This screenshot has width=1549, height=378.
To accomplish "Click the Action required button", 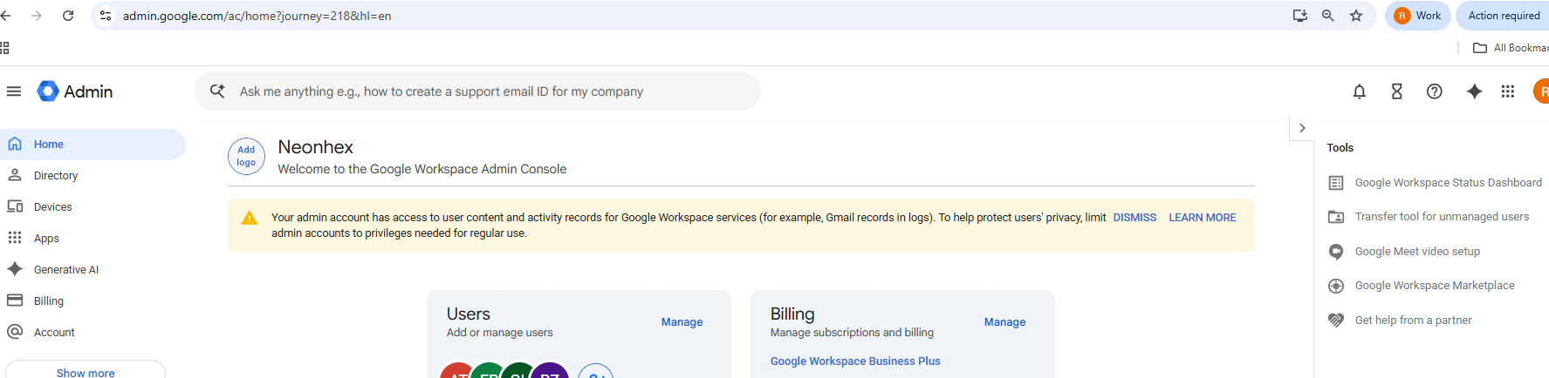I will click(1504, 16).
